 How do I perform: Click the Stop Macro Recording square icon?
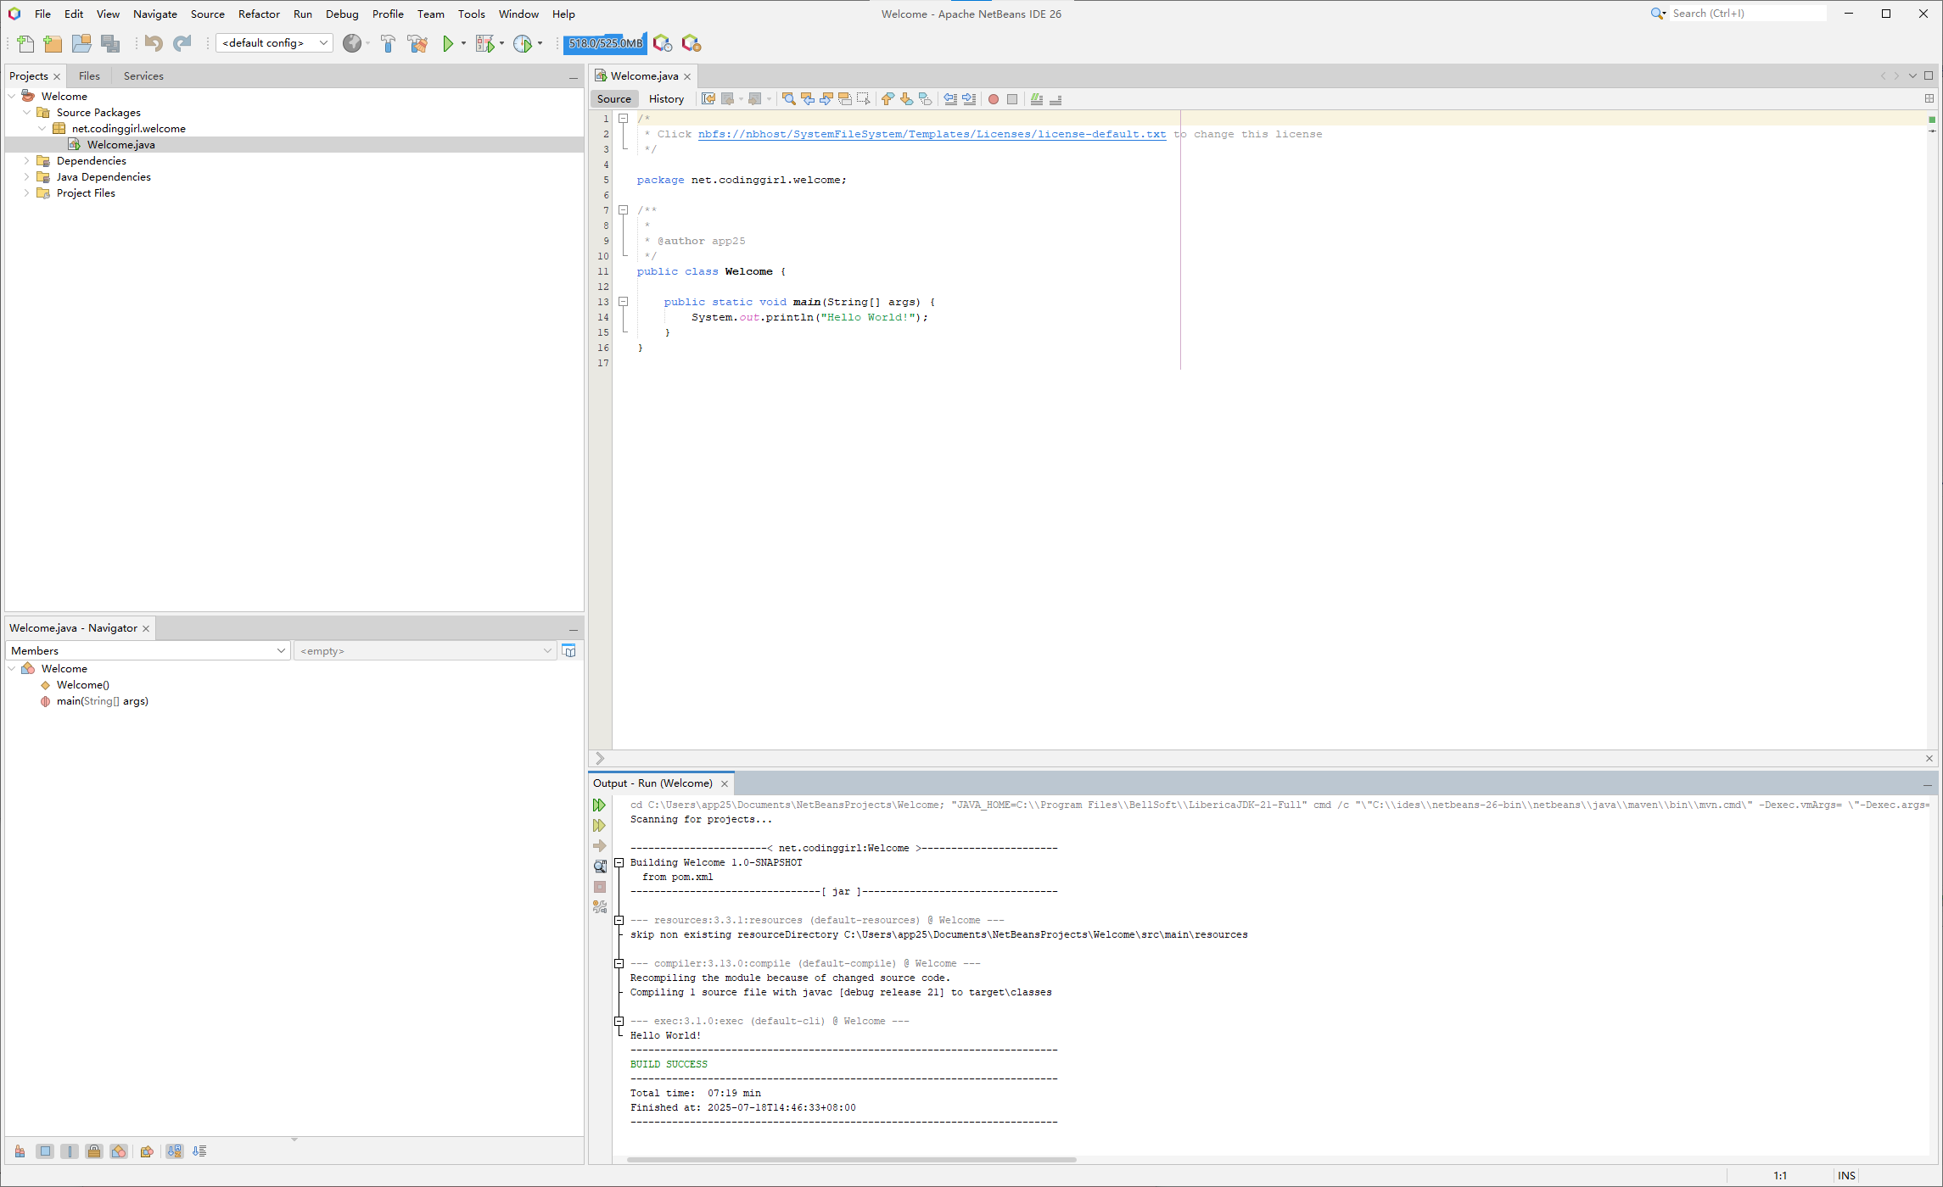(1012, 99)
